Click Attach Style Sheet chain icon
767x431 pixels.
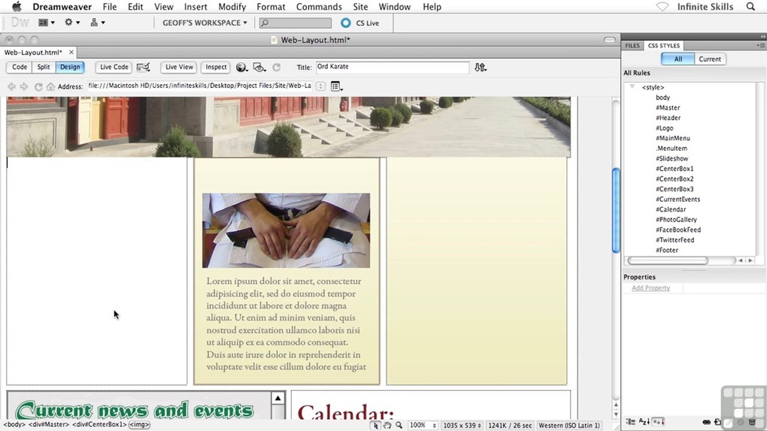pos(706,422)
